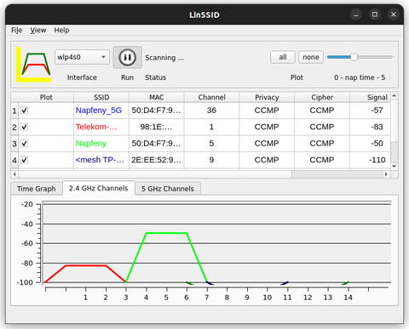This screenshot has width=409, height=329.
Task: Click horizontal scroll left arrow
Action: 14,174
